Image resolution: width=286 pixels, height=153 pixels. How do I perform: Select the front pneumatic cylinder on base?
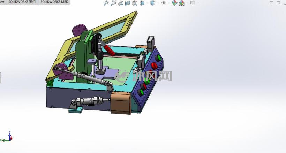(90, 101)
